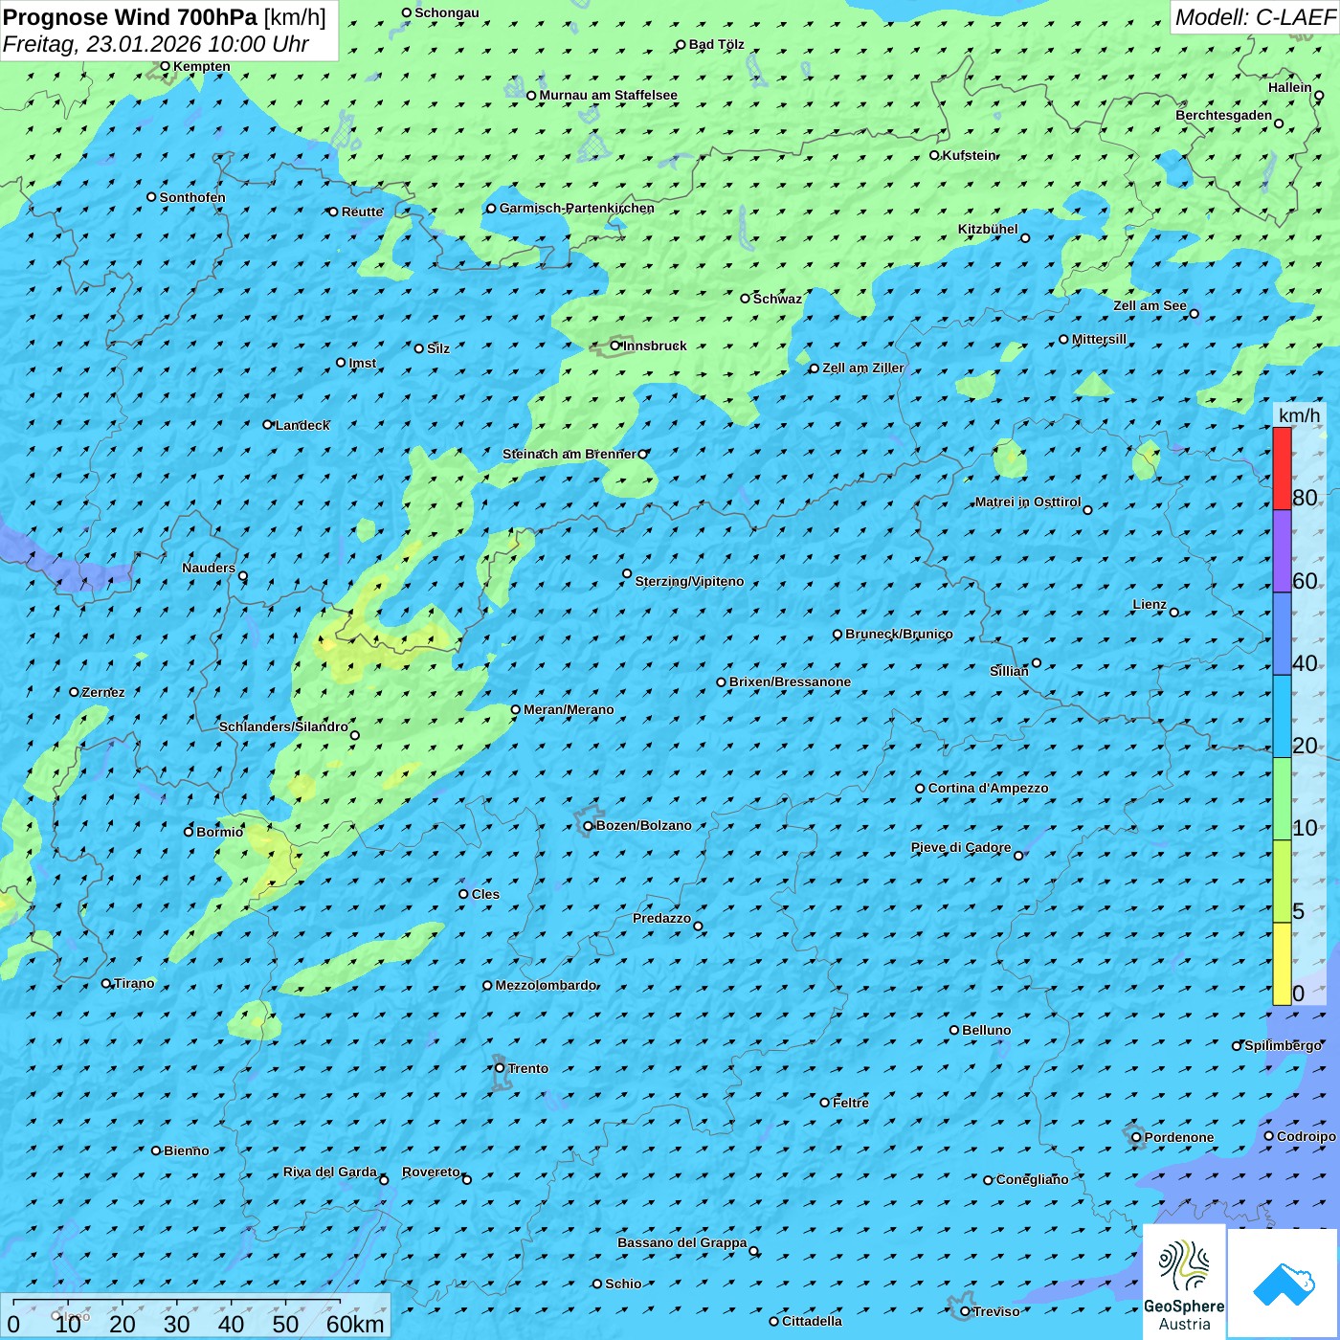Click the 'Codroipo' label

[1306, 1136]
